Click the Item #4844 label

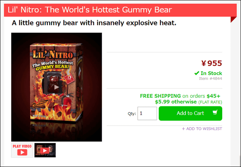click(210, 78)
